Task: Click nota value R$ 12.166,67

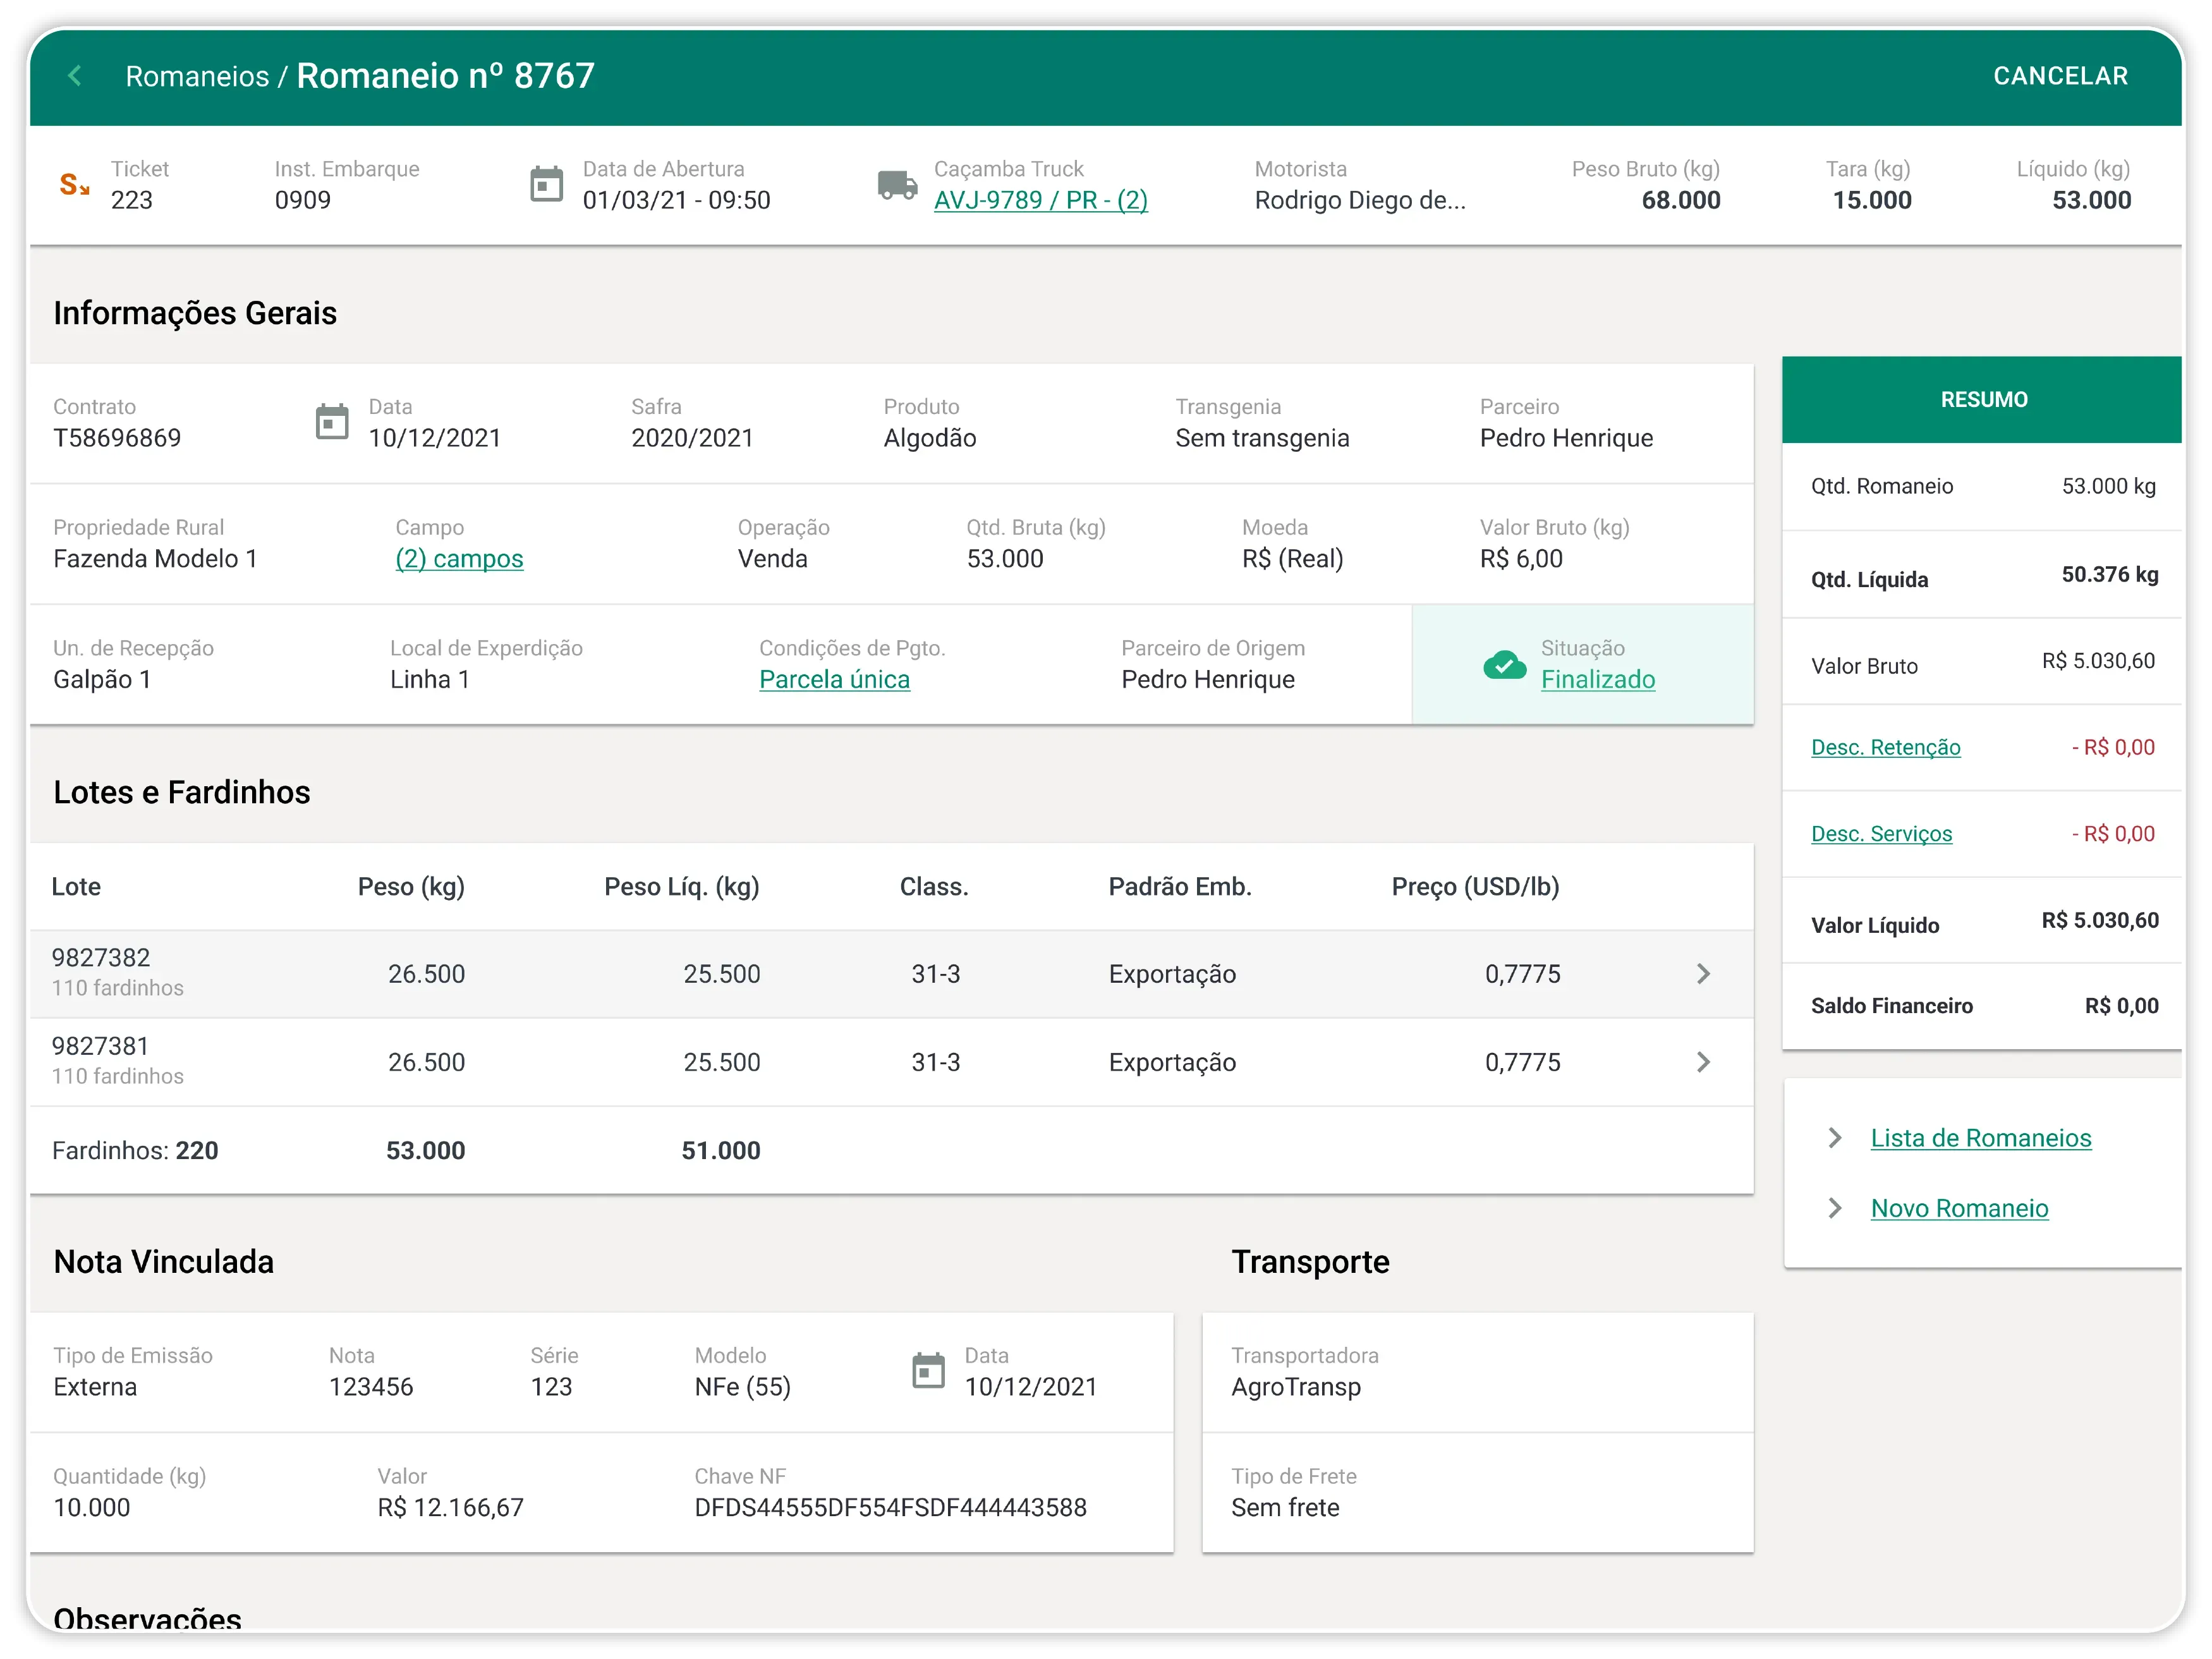Action: tap(450, 1507)
